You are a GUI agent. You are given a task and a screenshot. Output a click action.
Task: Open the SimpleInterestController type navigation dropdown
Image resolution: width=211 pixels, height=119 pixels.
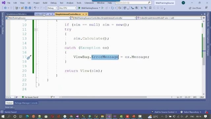coord(104,18)
